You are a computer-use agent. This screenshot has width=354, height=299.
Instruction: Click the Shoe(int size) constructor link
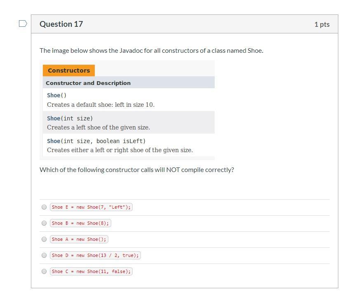point(54,118)
